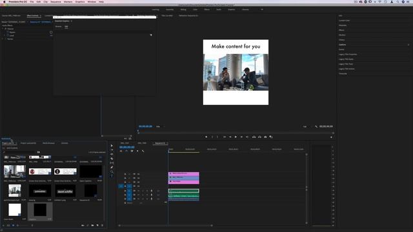Click the Mark In button
413x232 pixels.
pyautogui.click(x=212, y=137)
